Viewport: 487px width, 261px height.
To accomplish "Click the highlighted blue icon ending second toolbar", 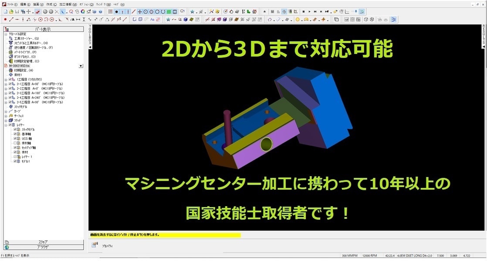I will point(393,19).
